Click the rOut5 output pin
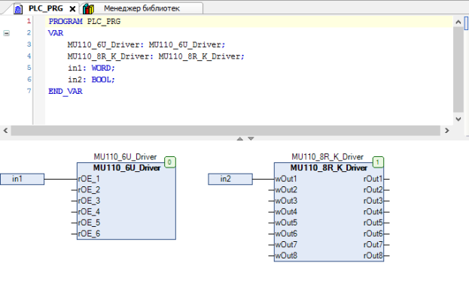Viewport: 469px width, 281px height. click(373, 222)
